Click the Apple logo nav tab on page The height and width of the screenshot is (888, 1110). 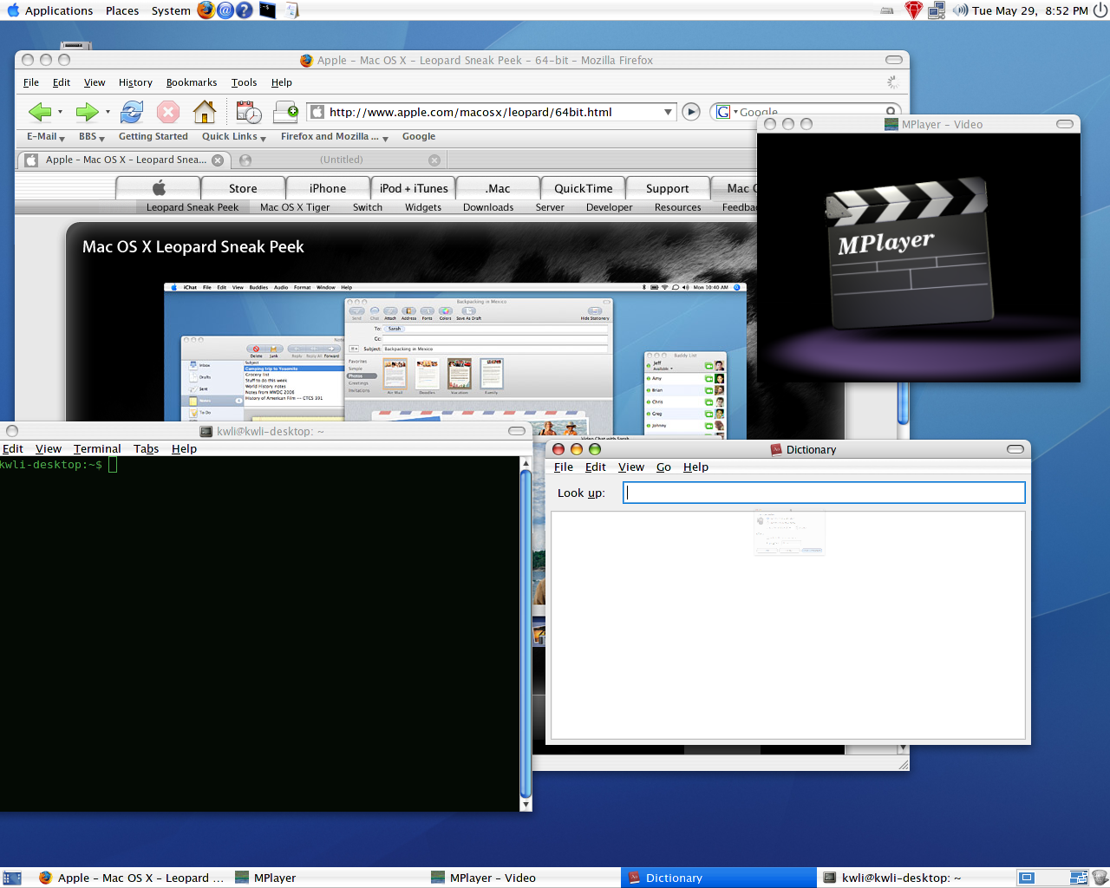(158, 188)
